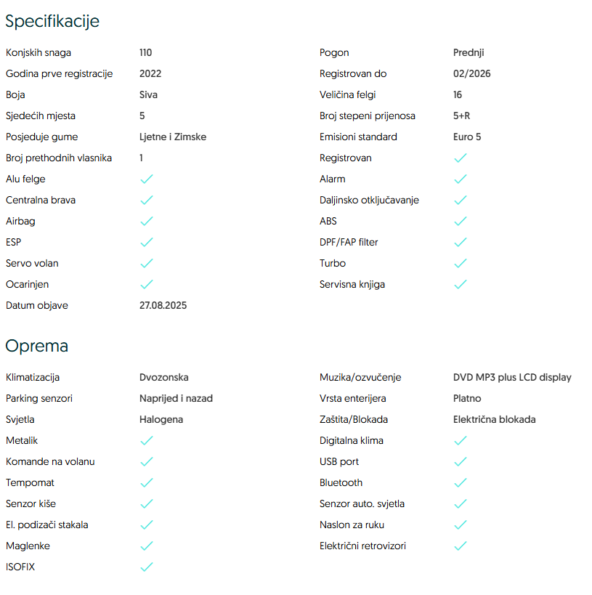Click the Dvozonska climate value
Image resolution: width=592 pixels, height=595 pixels.
coord(164,377)
